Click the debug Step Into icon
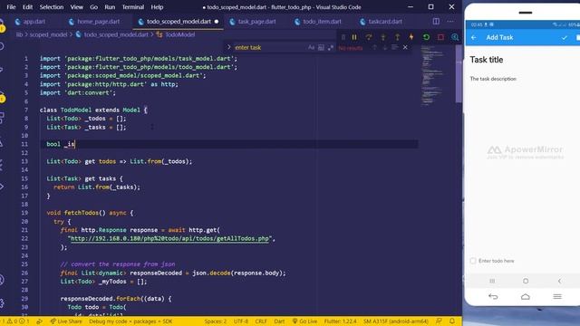 point(382,37)
